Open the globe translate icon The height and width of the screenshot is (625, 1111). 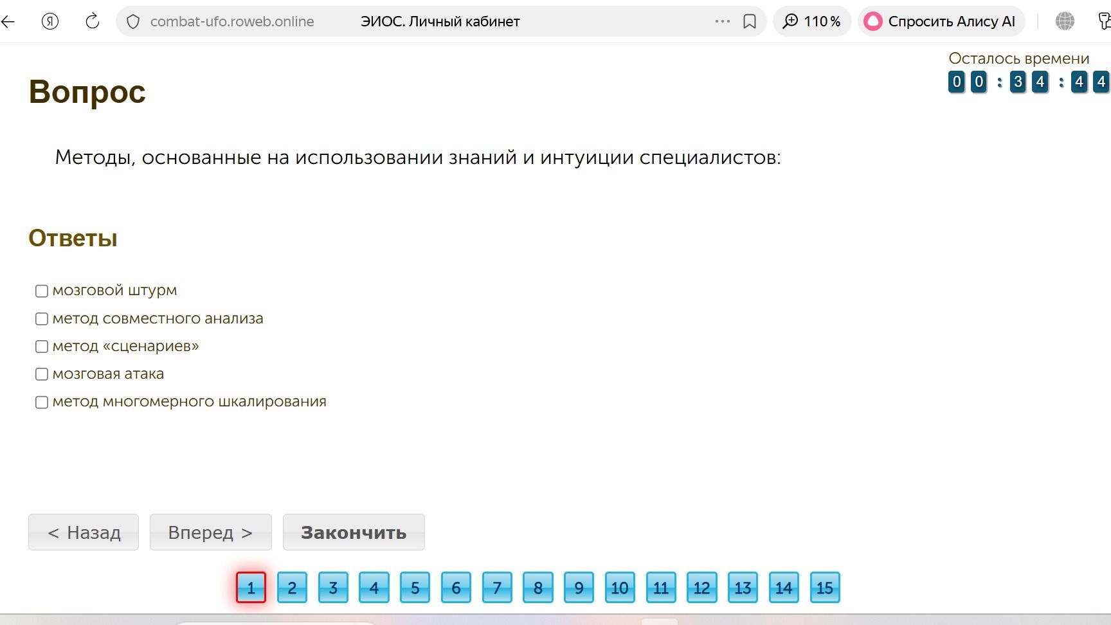(1065, 21)
